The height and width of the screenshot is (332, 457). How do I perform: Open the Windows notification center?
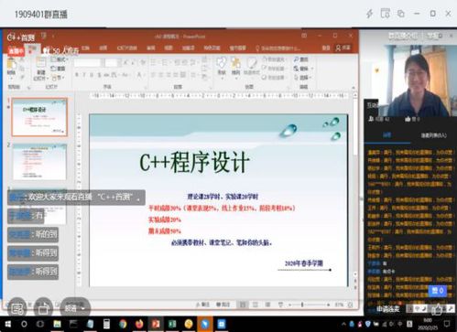[x=448, y=324]
